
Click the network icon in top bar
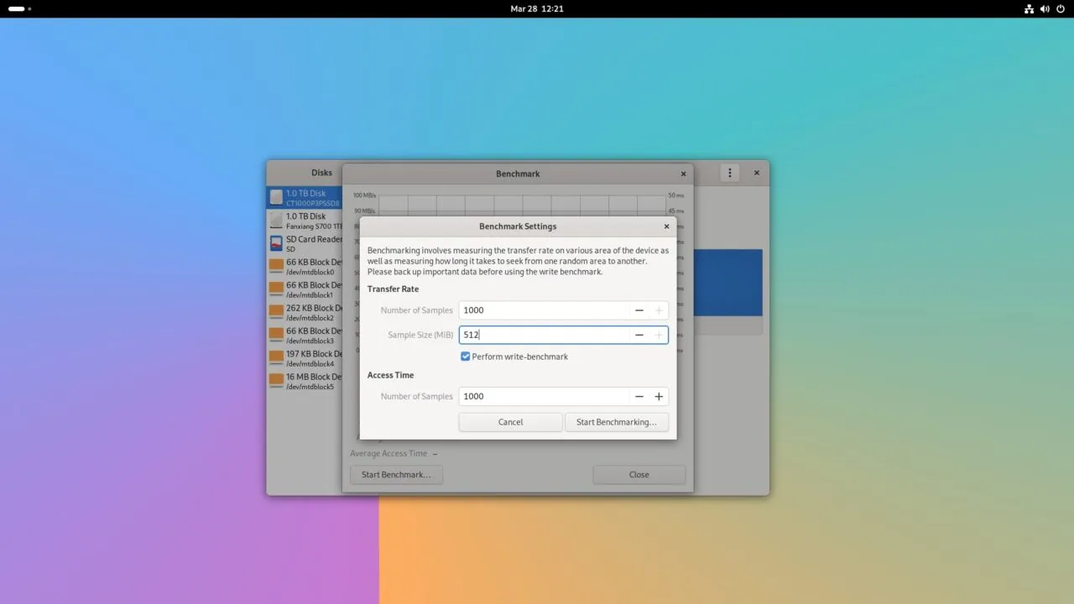(x=1030, y=9)
